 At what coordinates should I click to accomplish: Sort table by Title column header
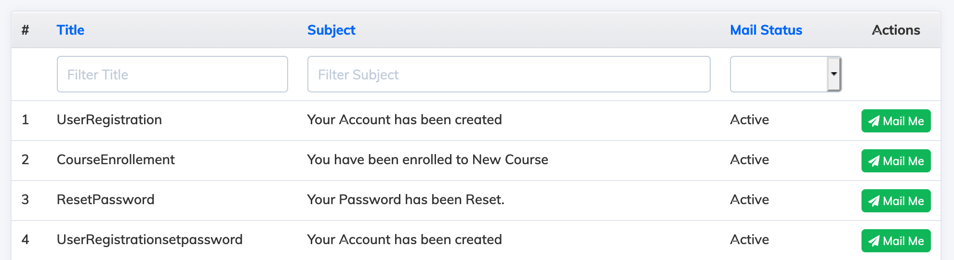[x=70, y=30]
